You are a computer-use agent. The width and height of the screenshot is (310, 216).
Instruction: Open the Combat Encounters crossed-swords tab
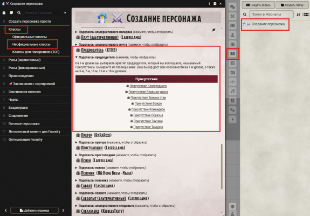[232, 16]
